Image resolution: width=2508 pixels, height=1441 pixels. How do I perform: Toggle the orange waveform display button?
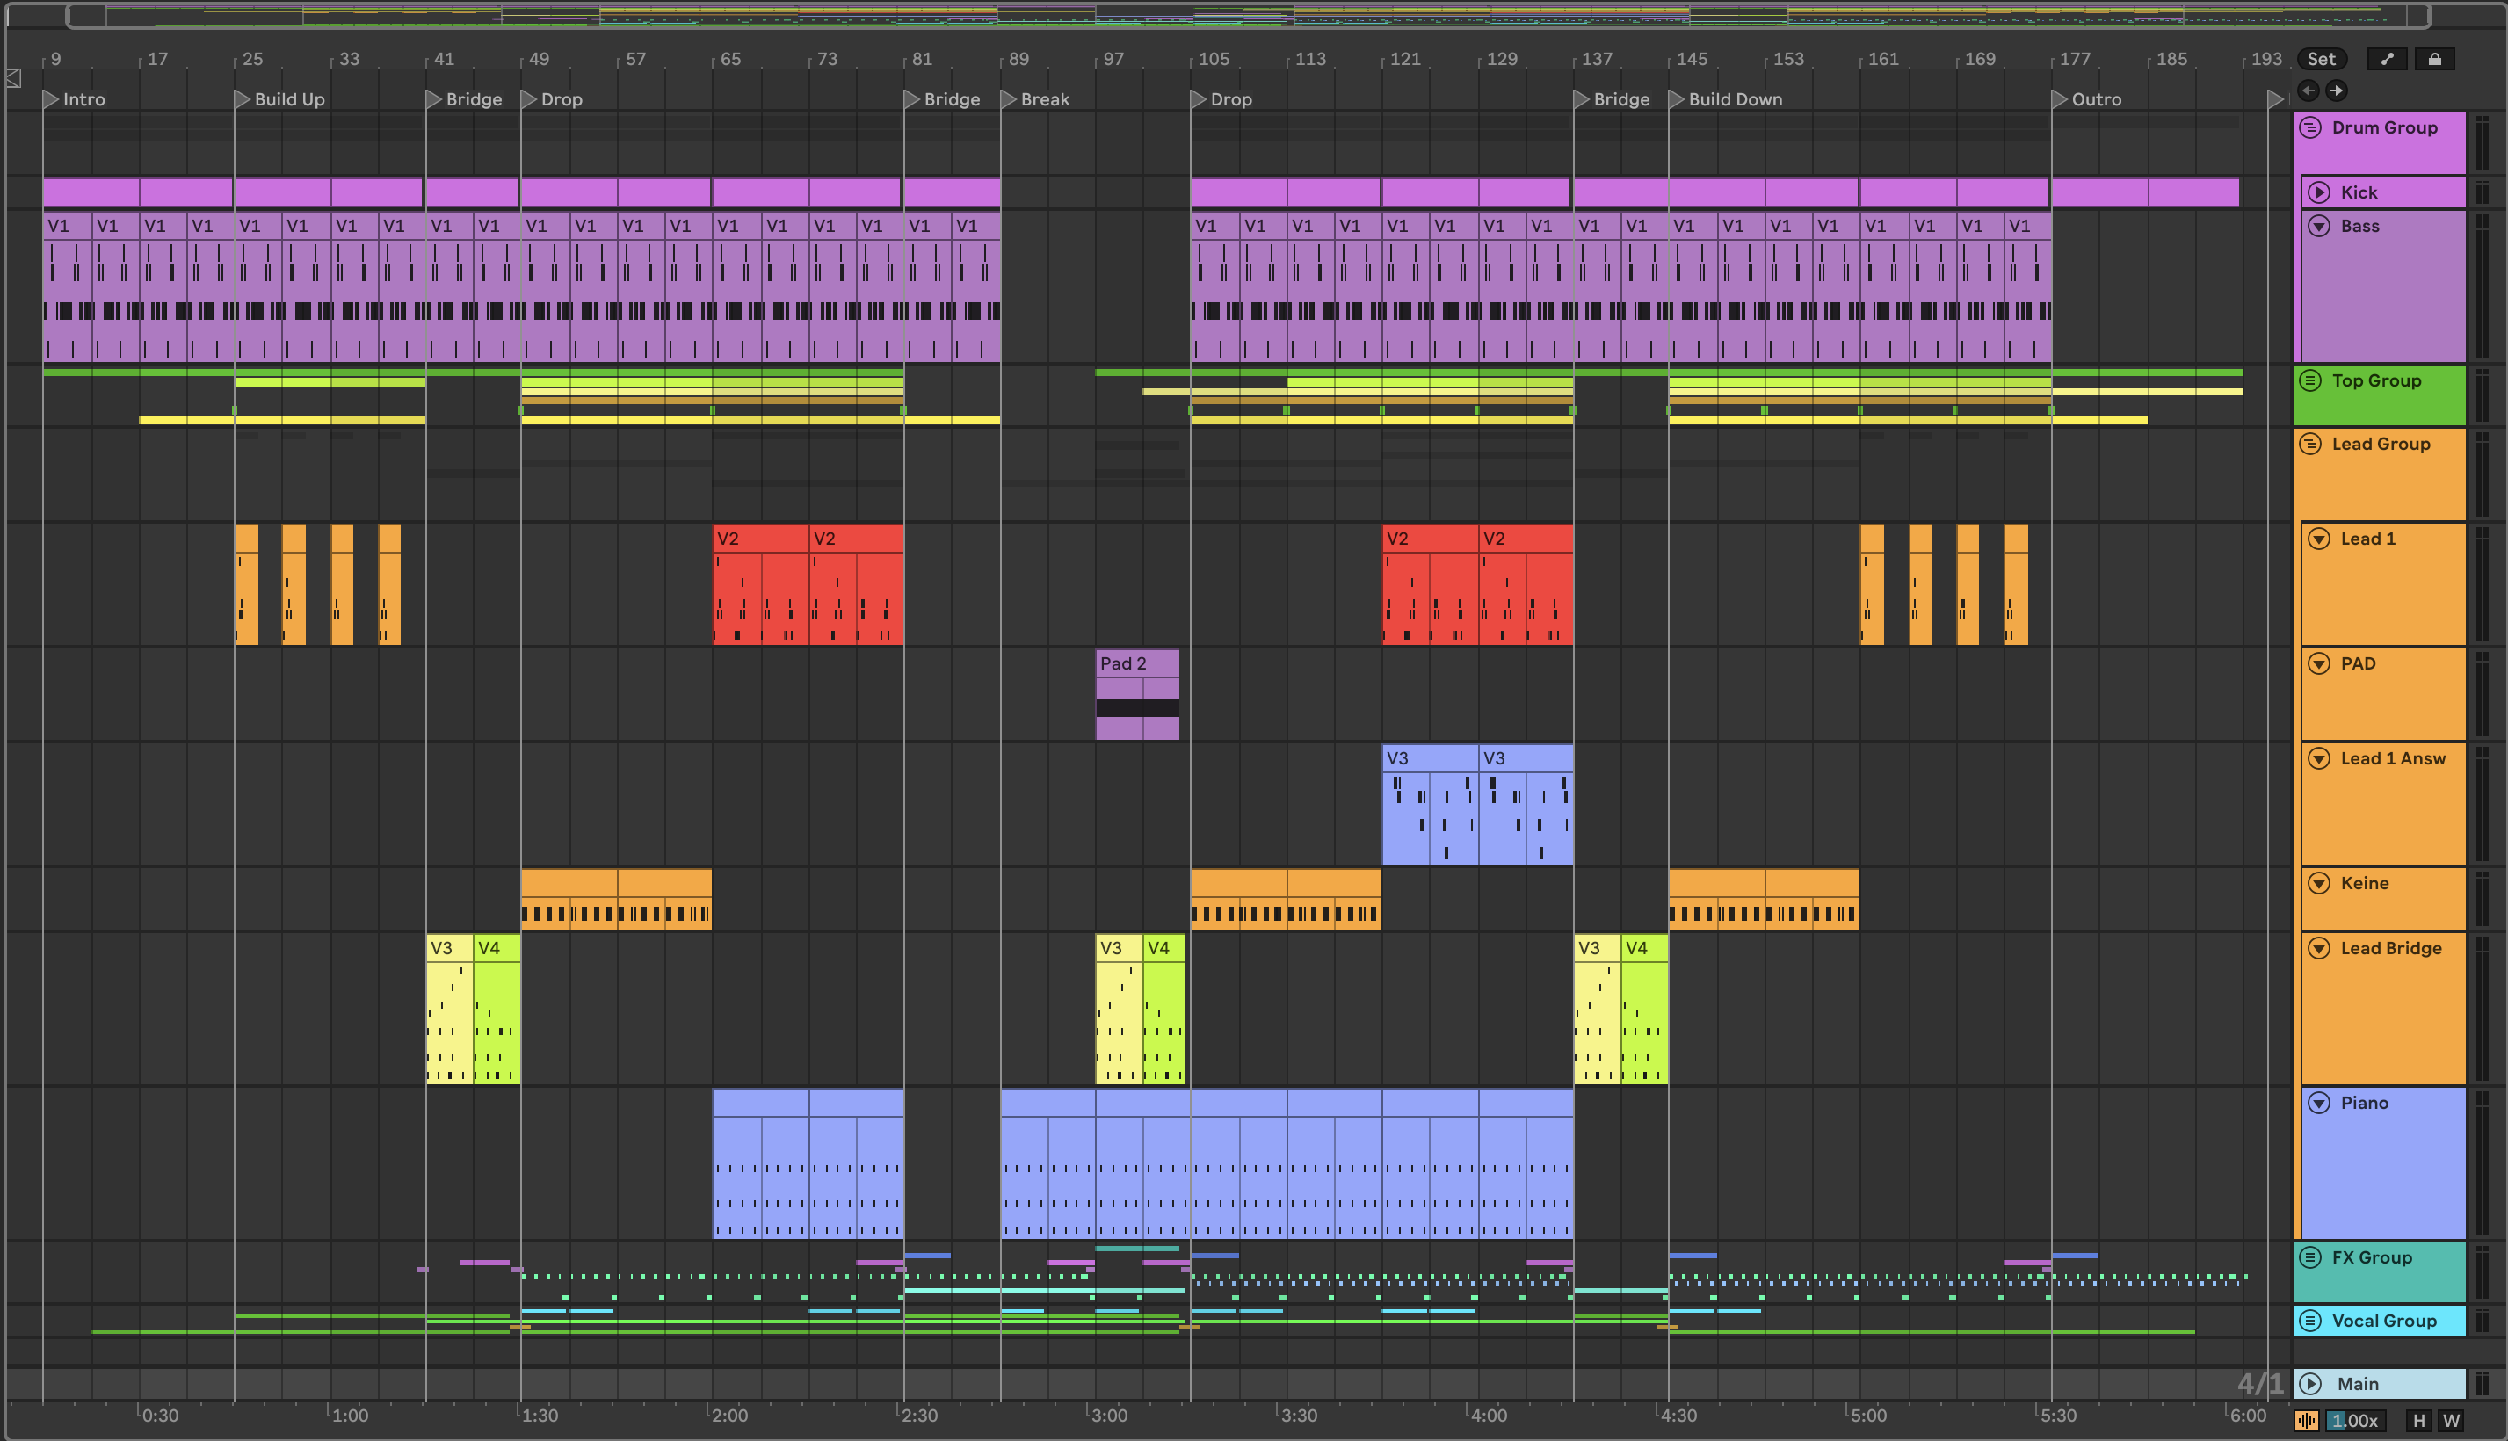click(x=2306, y=1421)
